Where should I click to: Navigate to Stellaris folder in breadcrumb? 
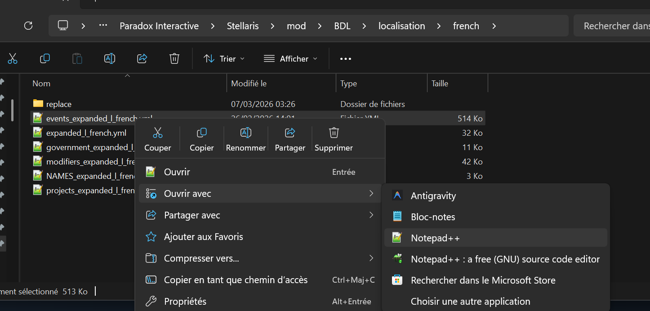pos(243,26)
